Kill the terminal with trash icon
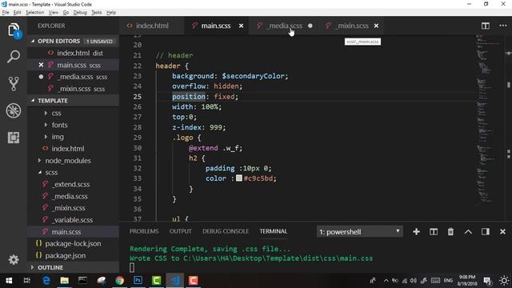The height and width of the screenshot is (288, 512). pos(450,231)
